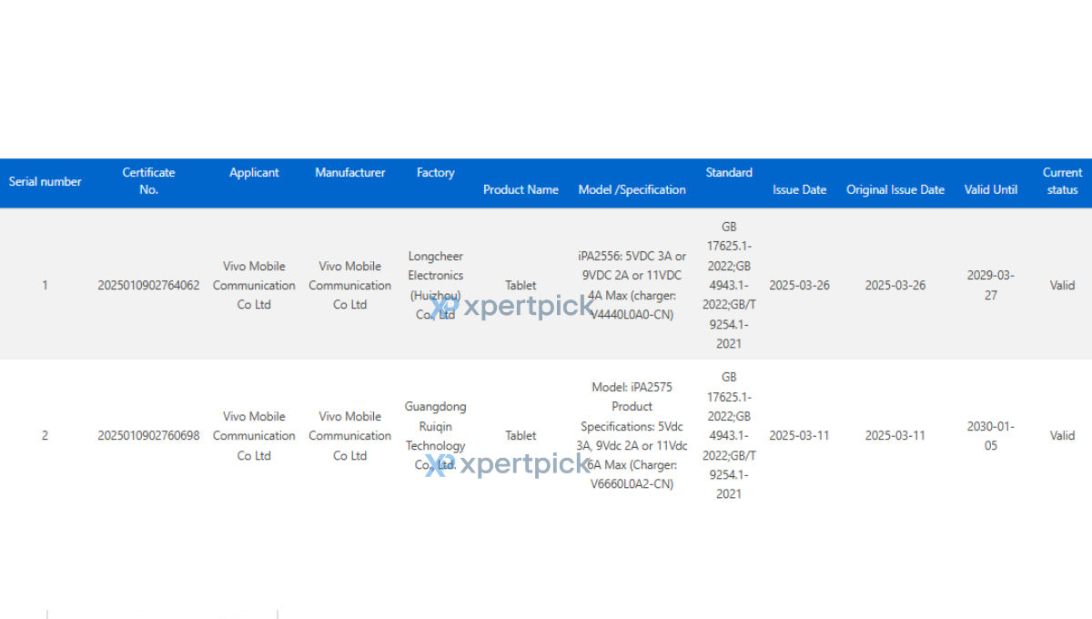Click Tablet product name in row 1
Viewport: 1092px width, 619px height.
click(521, 285)
